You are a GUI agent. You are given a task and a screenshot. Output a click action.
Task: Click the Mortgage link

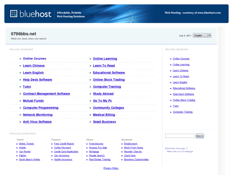pos(94,152)
